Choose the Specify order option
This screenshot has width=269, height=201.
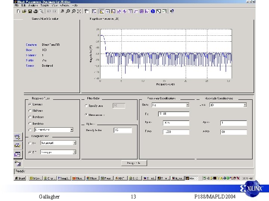click(x=86, y=106)
